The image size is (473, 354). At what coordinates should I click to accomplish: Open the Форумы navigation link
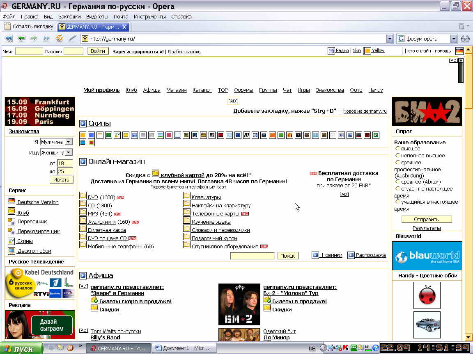(243, 90)
